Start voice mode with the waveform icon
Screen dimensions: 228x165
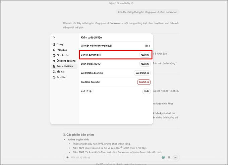click(175, 157)
